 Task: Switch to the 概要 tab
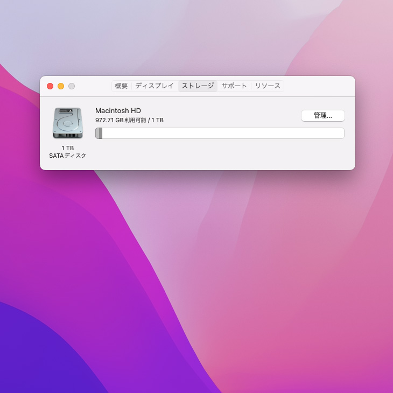click(x=121, y=86)
